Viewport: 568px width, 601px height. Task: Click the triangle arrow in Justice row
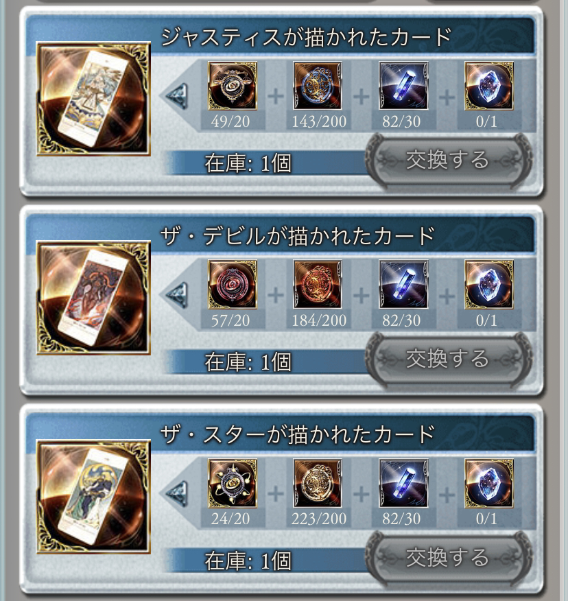point(177,96)
